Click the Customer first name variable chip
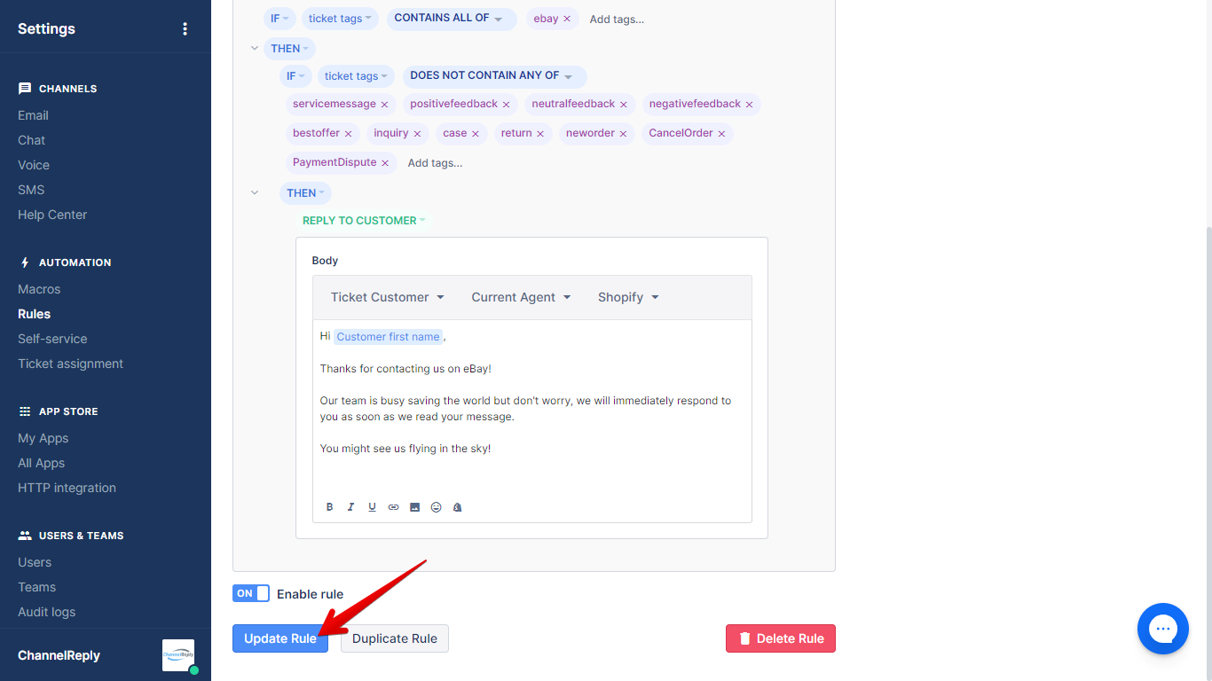The image size is (1212, 681). (388, 337)
